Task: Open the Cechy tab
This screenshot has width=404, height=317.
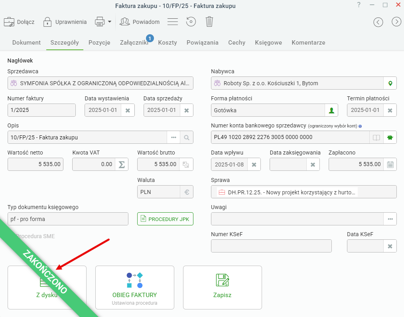Action: coord(237,43)
